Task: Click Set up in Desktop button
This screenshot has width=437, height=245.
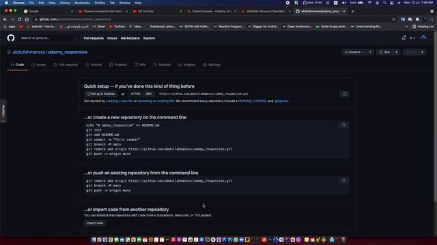Action: tap(101, 94)
